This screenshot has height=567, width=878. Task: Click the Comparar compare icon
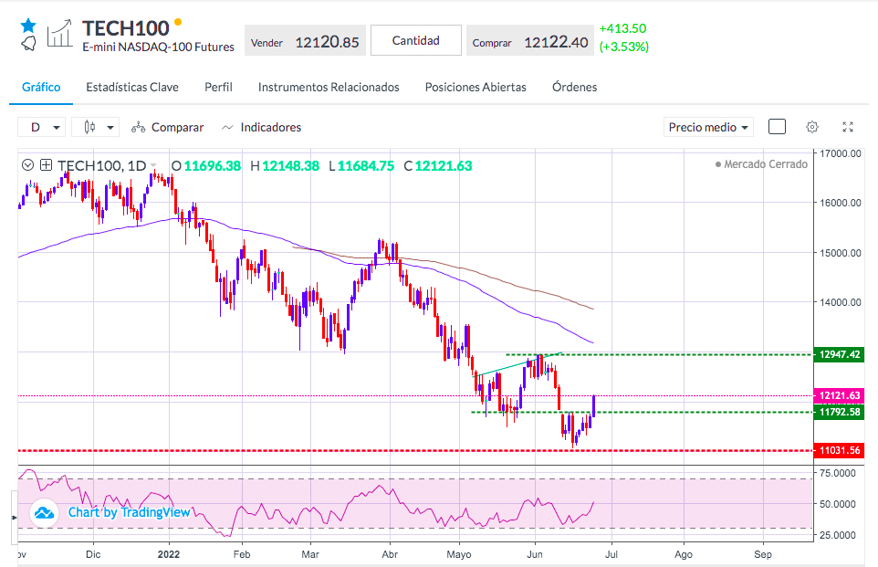coord(139,128)
